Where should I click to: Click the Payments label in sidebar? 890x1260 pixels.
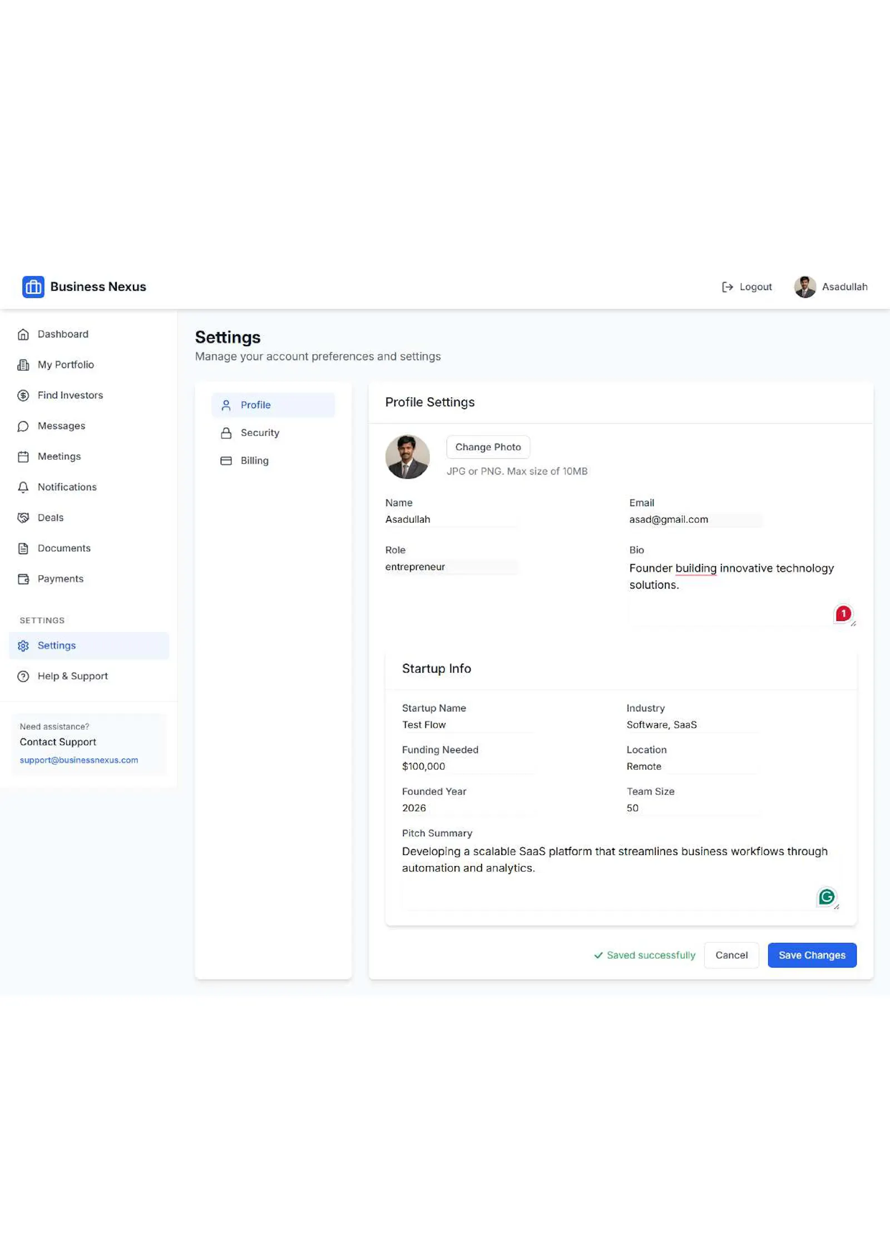pyautogui.click(x=61, y=579)
